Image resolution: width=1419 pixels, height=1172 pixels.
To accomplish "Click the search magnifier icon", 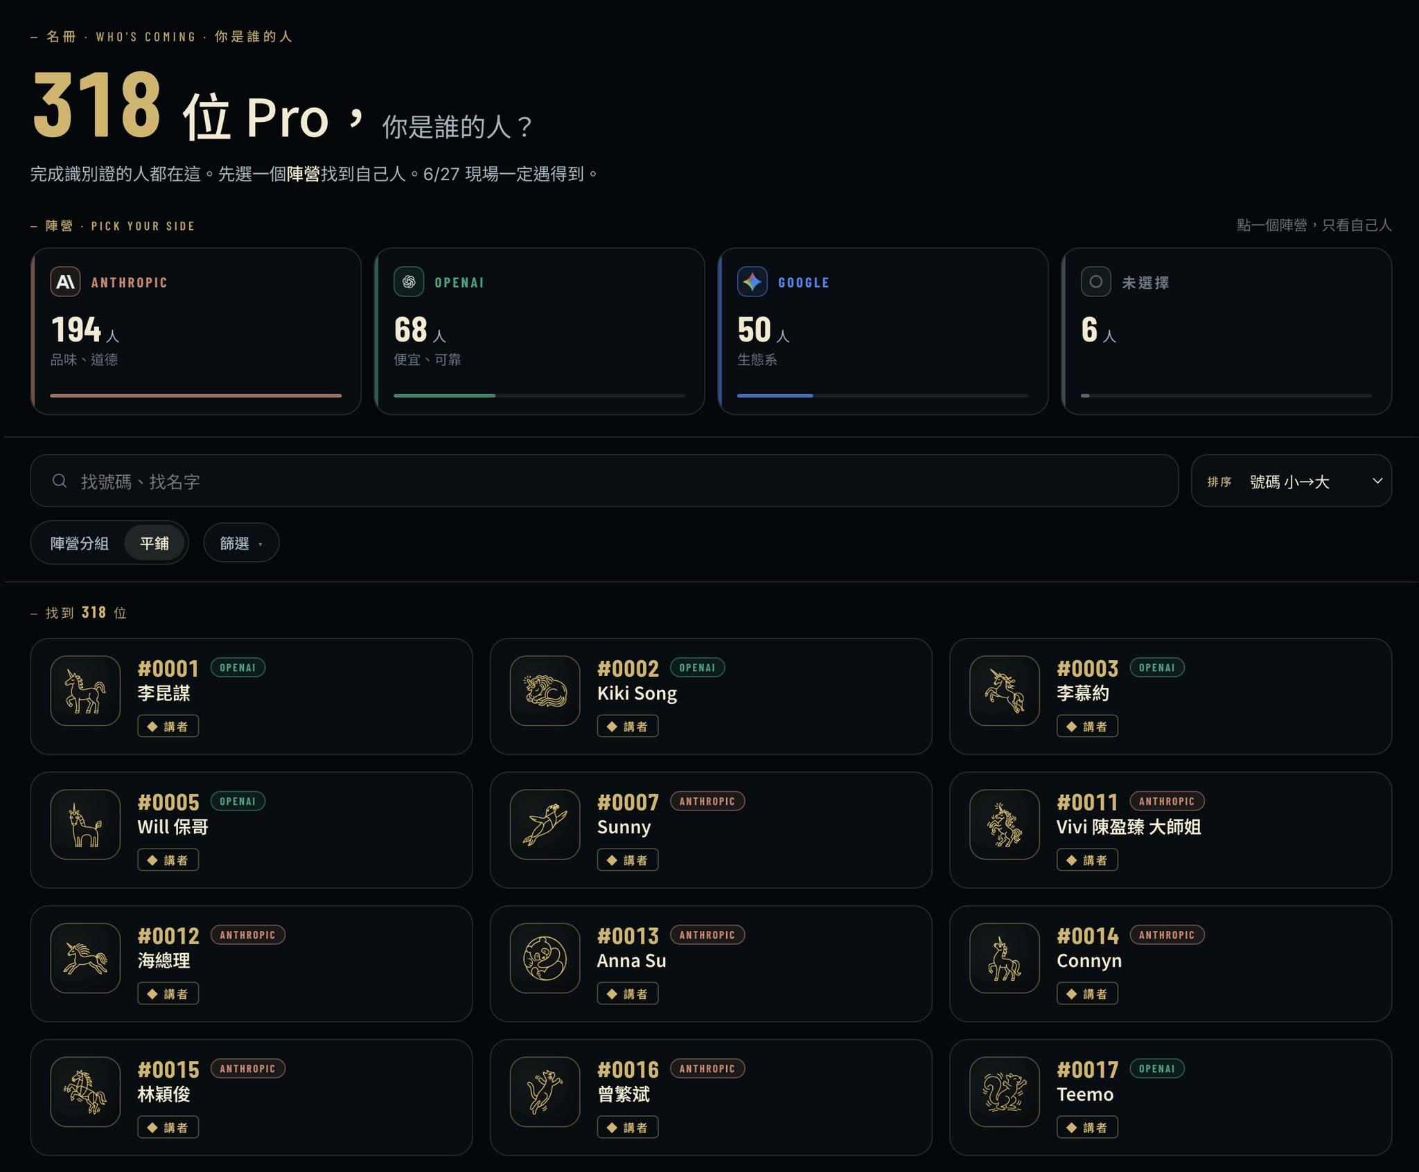I will click(x=60, y=481).
